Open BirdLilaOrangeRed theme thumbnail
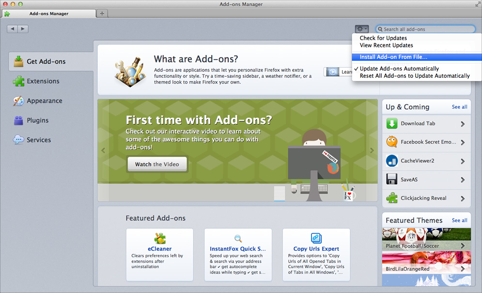 pyautogui.click(x=426, y=263)
